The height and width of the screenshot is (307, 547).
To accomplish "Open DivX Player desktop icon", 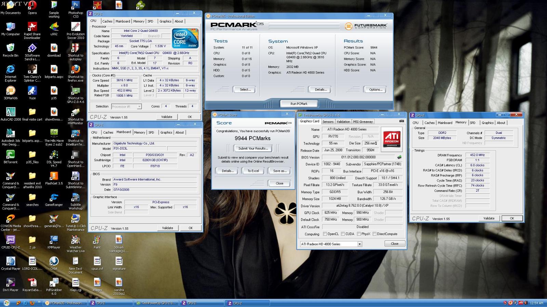I will tap(11, 285).
